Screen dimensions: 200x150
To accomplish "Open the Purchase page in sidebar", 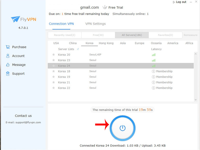I will (16, 47).
